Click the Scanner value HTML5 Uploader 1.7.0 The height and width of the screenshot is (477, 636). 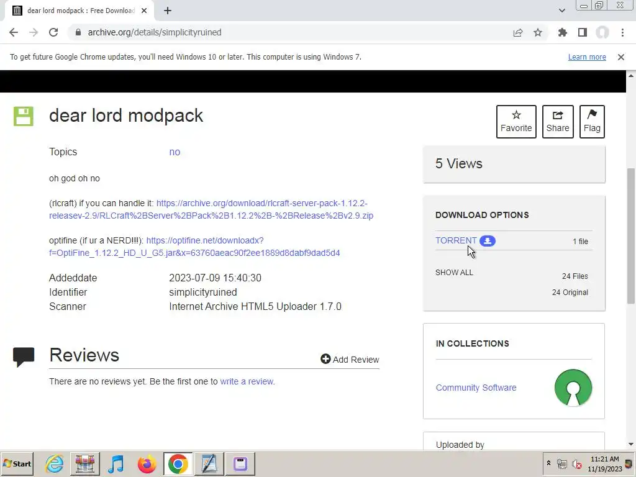[255, 307]
